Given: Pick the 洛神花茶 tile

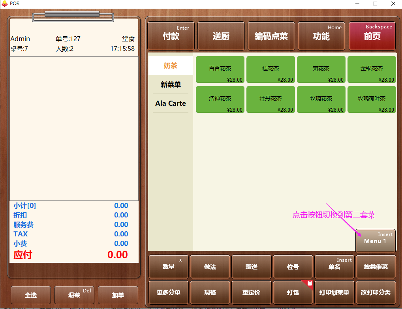Looking at the screenshot, I should pos(220,99).
